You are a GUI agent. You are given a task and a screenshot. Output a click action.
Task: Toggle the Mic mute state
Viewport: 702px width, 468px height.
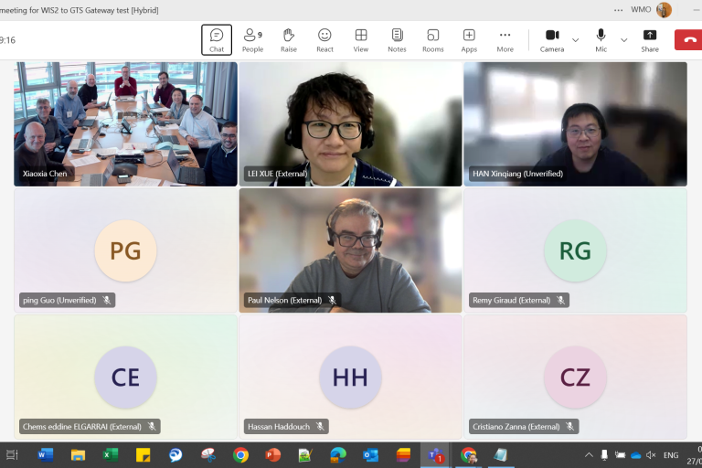coord(601,39)
